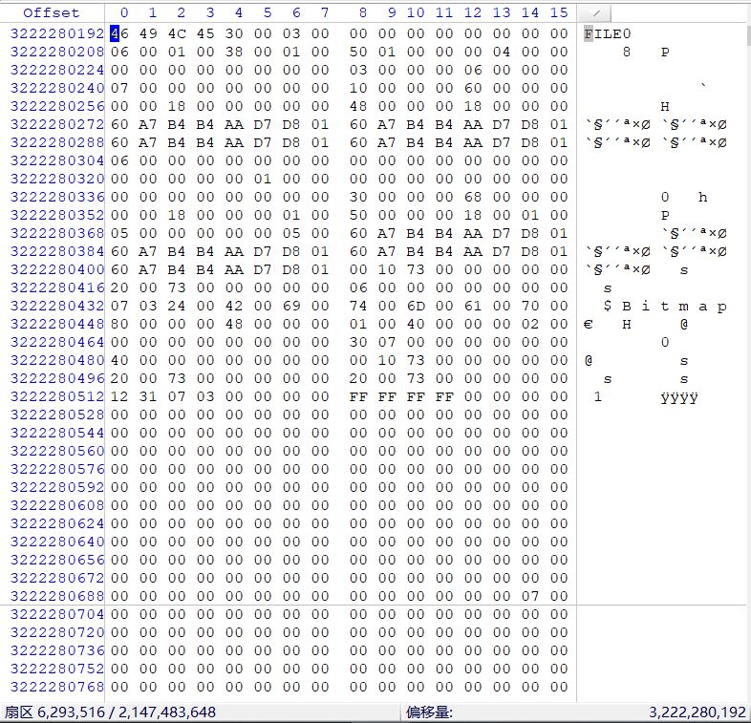
Task: Click the column 8 header number
Action: (x=362, y=13)
